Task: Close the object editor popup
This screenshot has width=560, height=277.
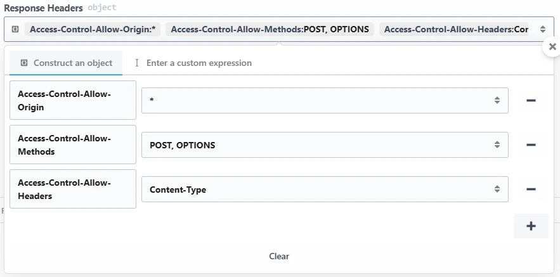Action: coord(552,47)
